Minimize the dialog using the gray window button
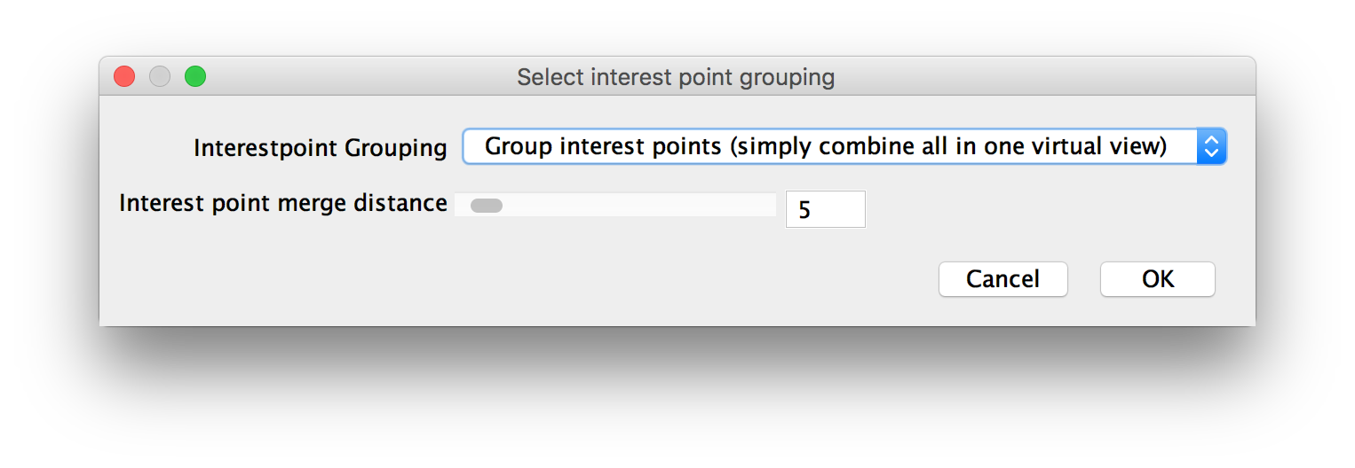This screenshot has width=1355, height=468. [x=160, y=77]
